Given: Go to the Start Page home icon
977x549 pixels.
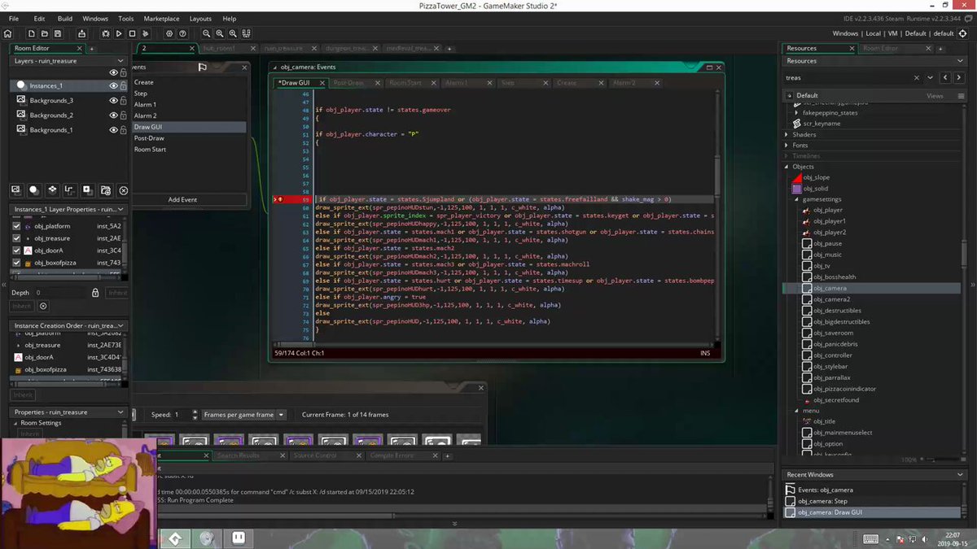Looking at the screenshot, I should [7, 33].
